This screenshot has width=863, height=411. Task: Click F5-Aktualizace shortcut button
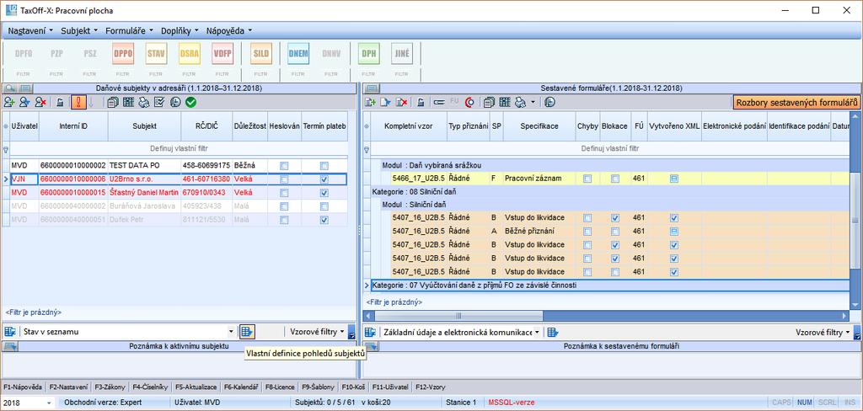[x=195, y=387]
